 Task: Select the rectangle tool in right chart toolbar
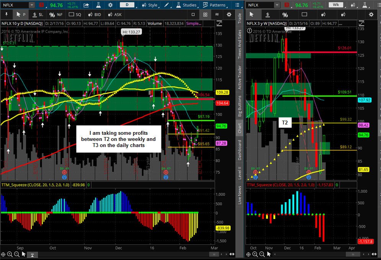[x=304, y=15]
